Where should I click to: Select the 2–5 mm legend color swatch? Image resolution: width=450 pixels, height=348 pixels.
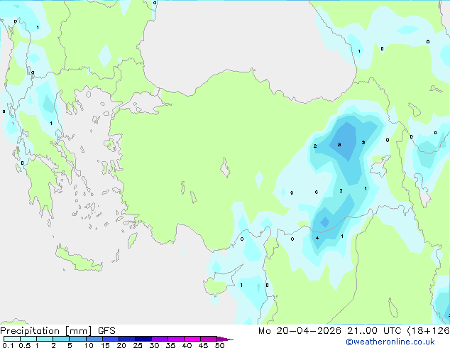pos(61,339)
